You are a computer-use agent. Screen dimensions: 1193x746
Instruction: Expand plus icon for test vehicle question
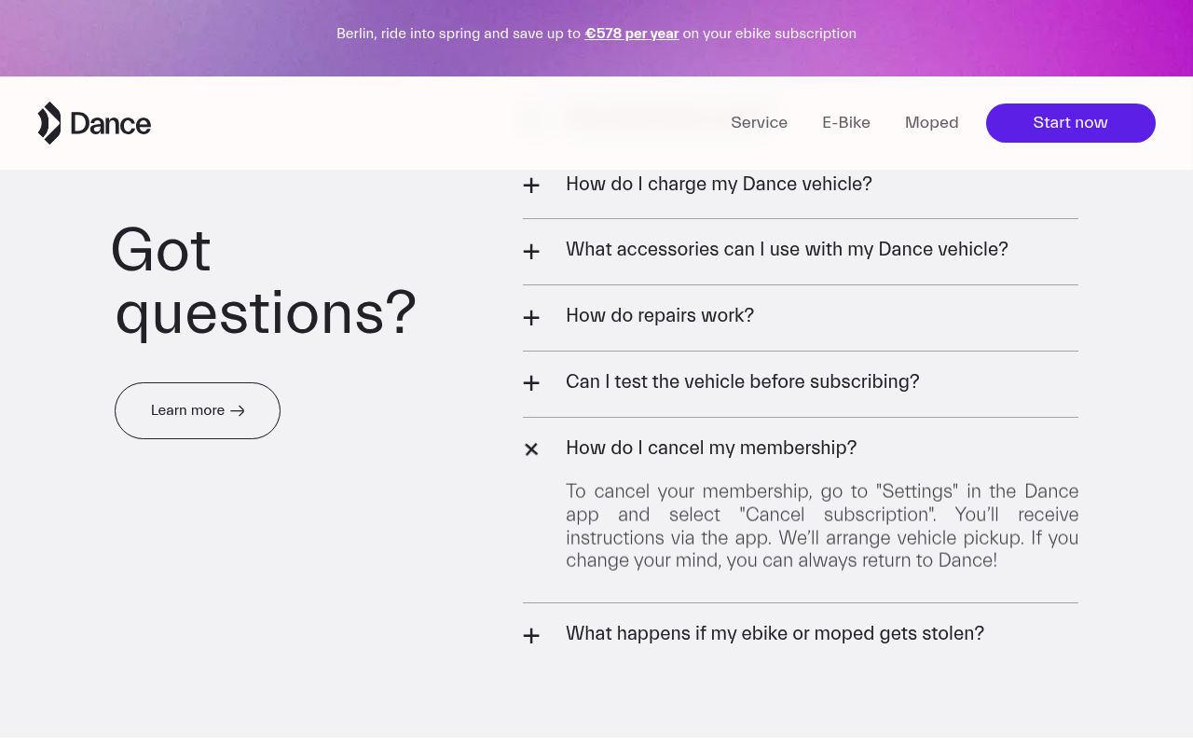pos(531,383)
